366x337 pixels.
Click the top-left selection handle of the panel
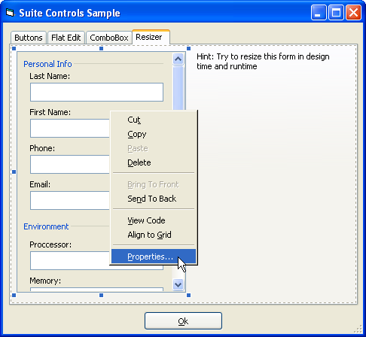[x=14, y=48]
